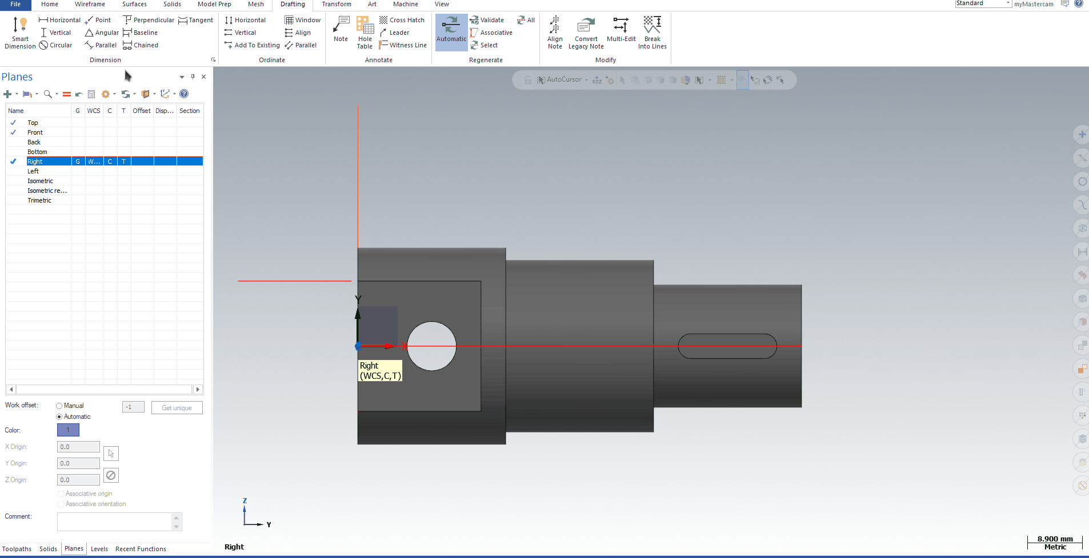Toggle the checkmark on Front plane row
1089x558 pixels.
pyautogui.click(x=13, y=132)
